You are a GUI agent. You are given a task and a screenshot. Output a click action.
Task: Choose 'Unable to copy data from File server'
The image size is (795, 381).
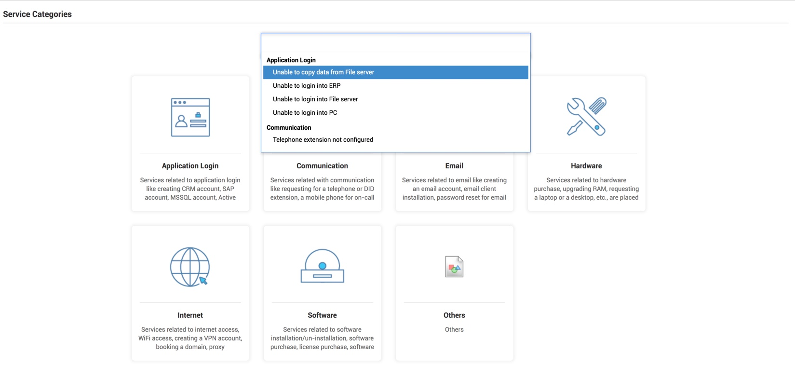pyautogui.click(x=396, y=72)
